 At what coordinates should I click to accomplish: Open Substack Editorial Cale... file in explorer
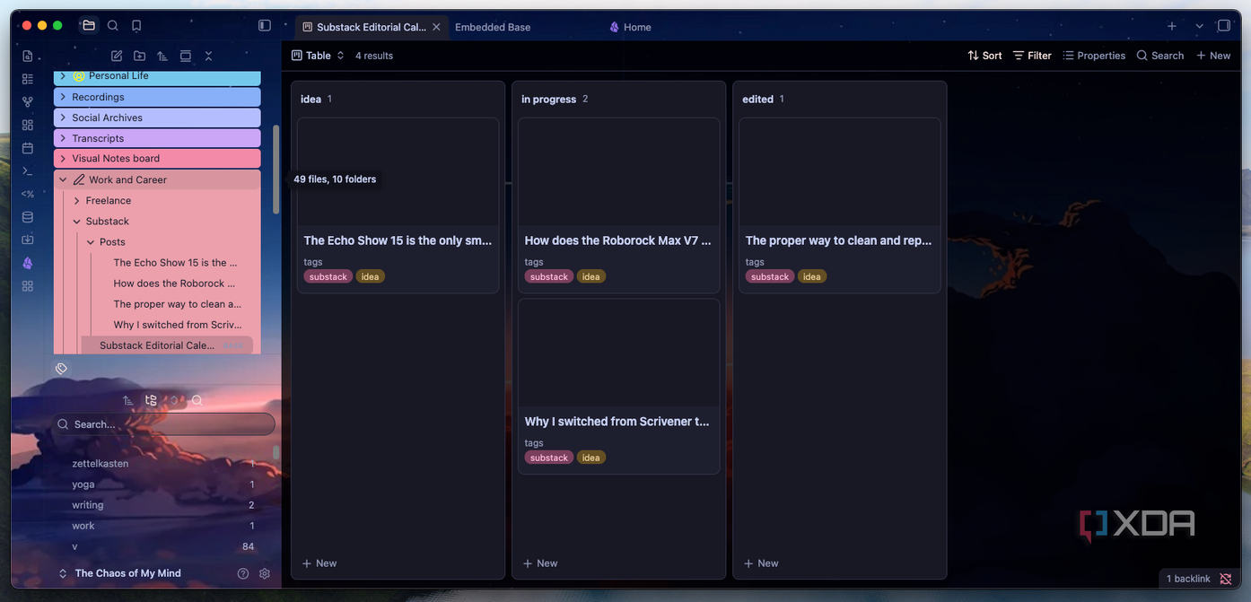[x=167, y=345]
